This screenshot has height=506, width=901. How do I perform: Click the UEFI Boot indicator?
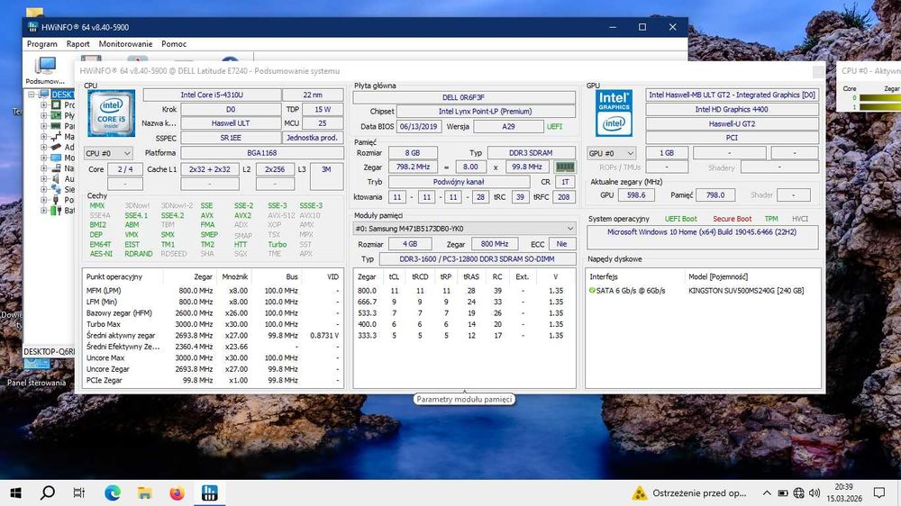681,219
